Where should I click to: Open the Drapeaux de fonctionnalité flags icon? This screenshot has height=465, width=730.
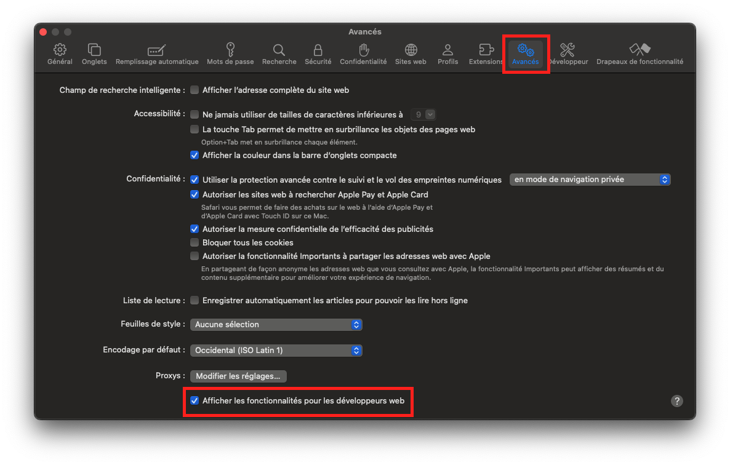(640, 49)
